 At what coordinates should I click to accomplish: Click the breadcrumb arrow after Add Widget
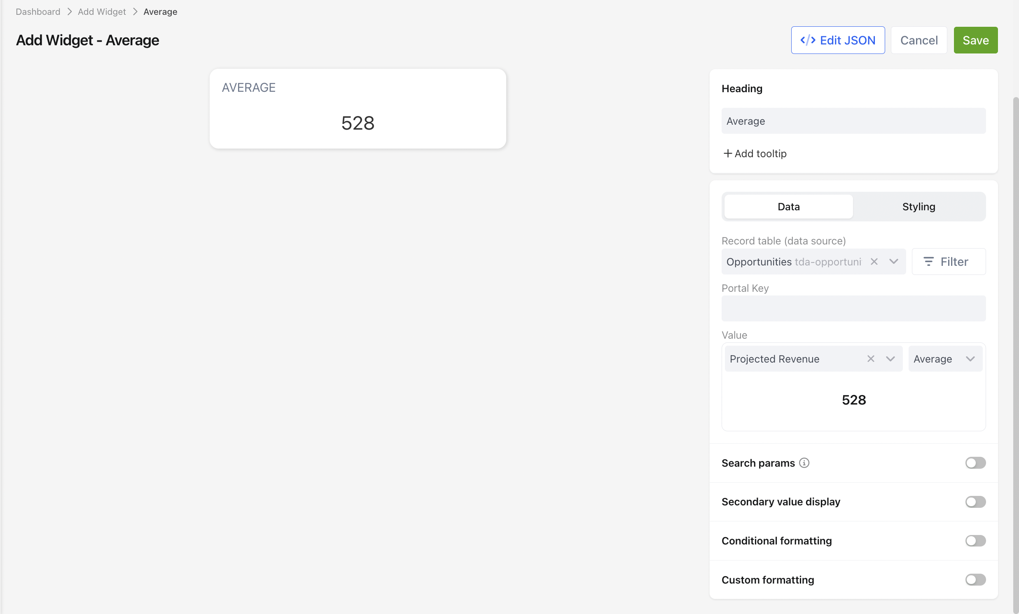(135, 12)
